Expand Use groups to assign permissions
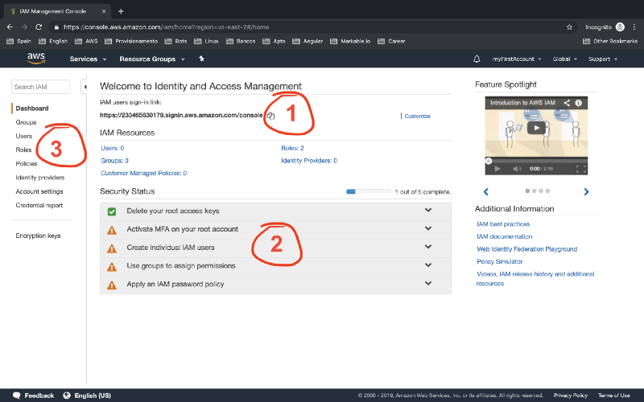This screenshot has width=644, height=402. (x=428, y=265)
